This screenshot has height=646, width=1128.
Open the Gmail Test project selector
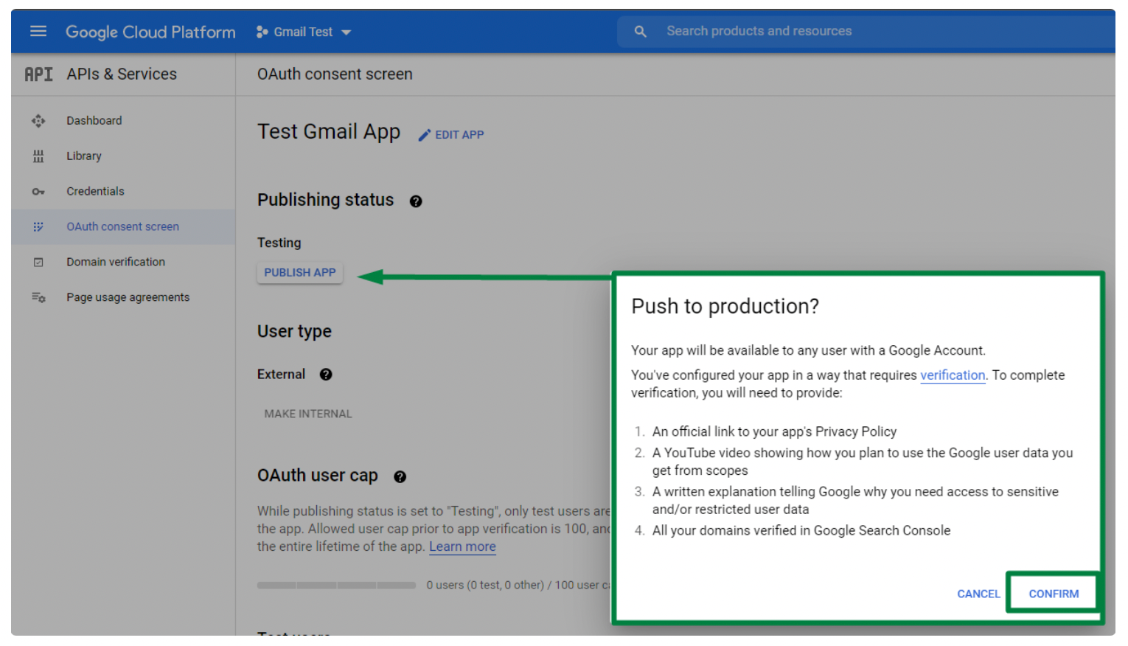click(x=304, y=32)
